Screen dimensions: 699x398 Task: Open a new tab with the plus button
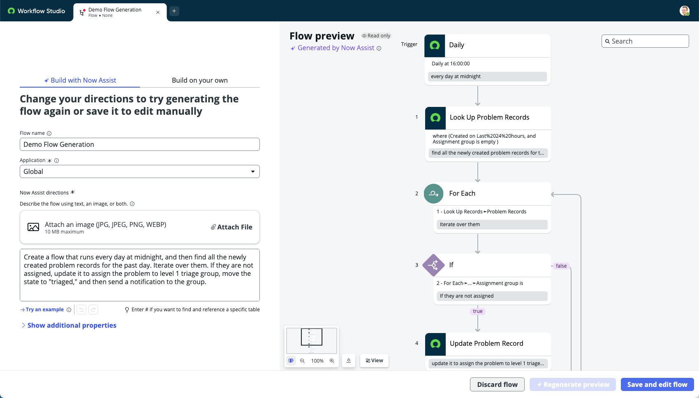click(x=174, y=11)
